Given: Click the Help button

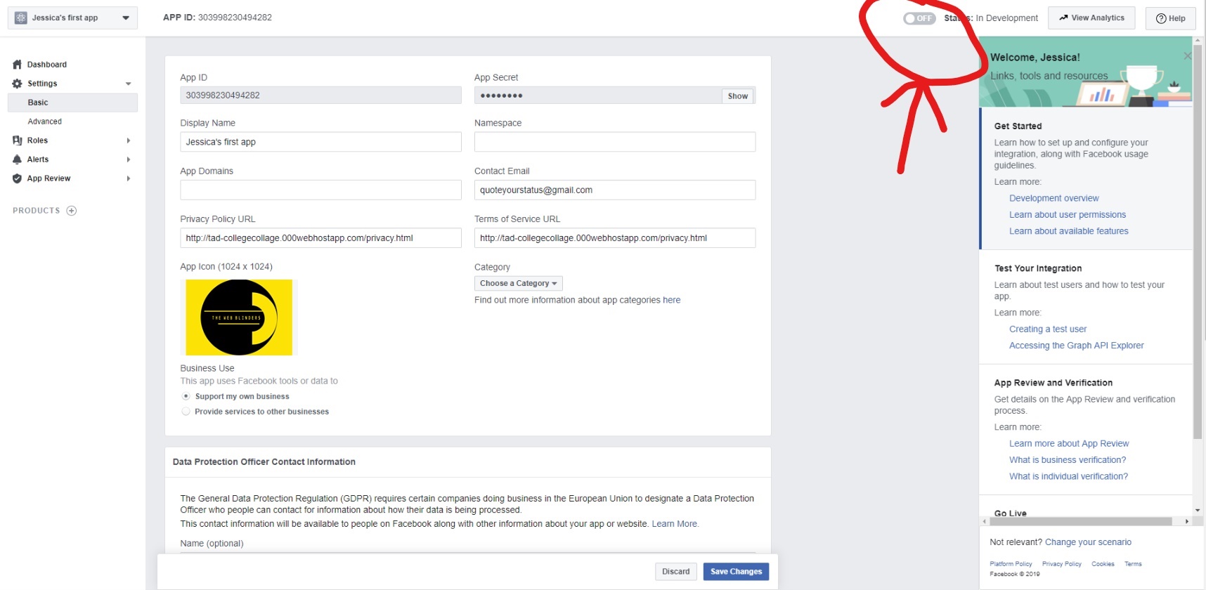Looking at the screenshot, I should click(x=1171, y=18).
